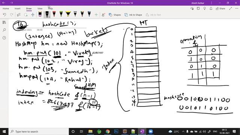This screenshot has width=240, height=135.
Task: Click the Jitesh Katkar account name
Action: click(x=198, y=3)
